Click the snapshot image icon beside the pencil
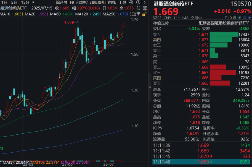252x167 pixels. pyautogui.click(x=244, y=17)
